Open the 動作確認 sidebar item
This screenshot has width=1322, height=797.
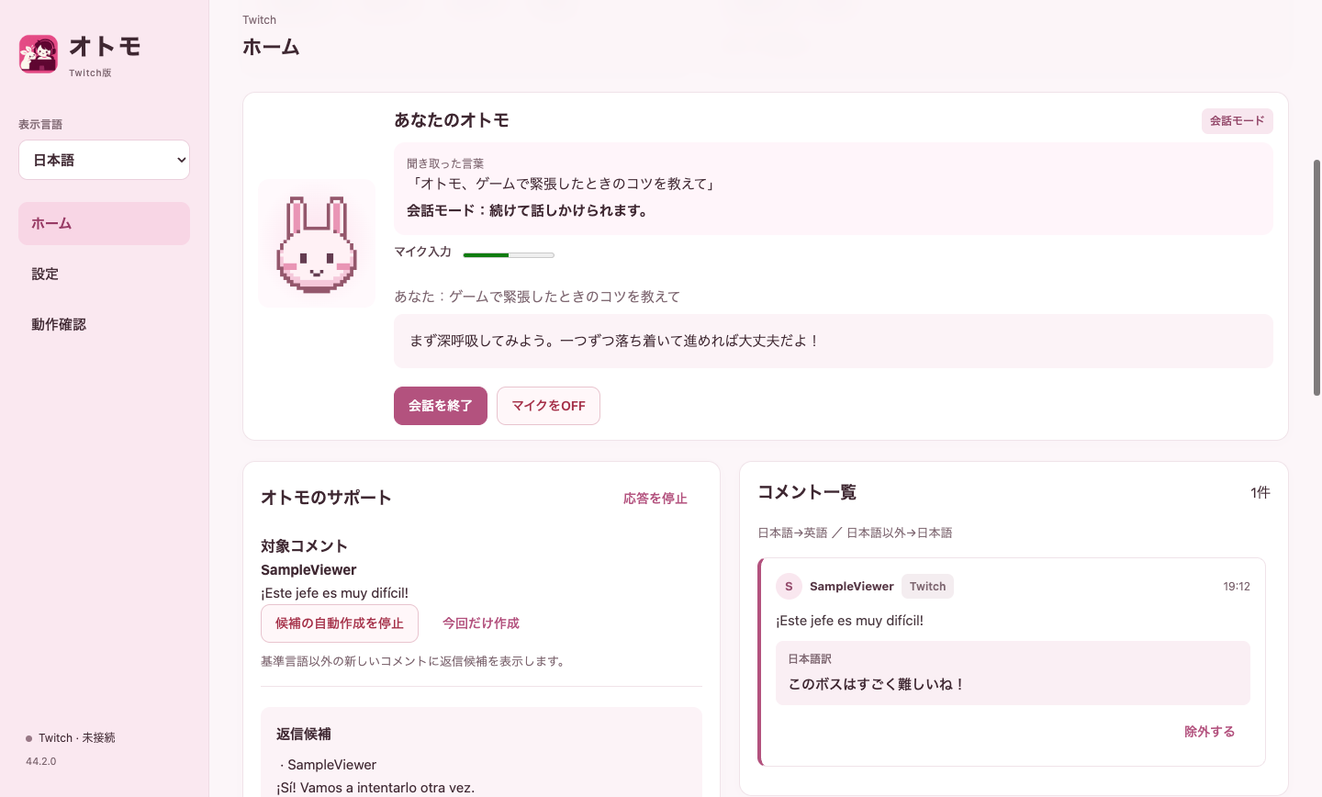click(x=104, y=324)
